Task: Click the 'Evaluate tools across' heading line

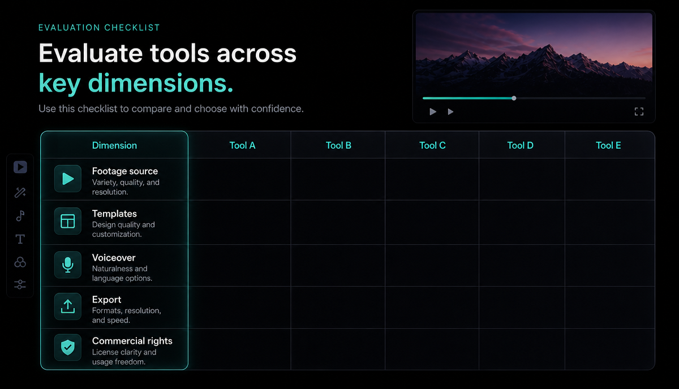Action: coord(167,53)
